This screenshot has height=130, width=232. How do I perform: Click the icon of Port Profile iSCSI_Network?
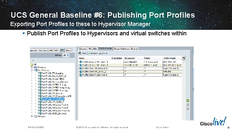coord(39,114)
